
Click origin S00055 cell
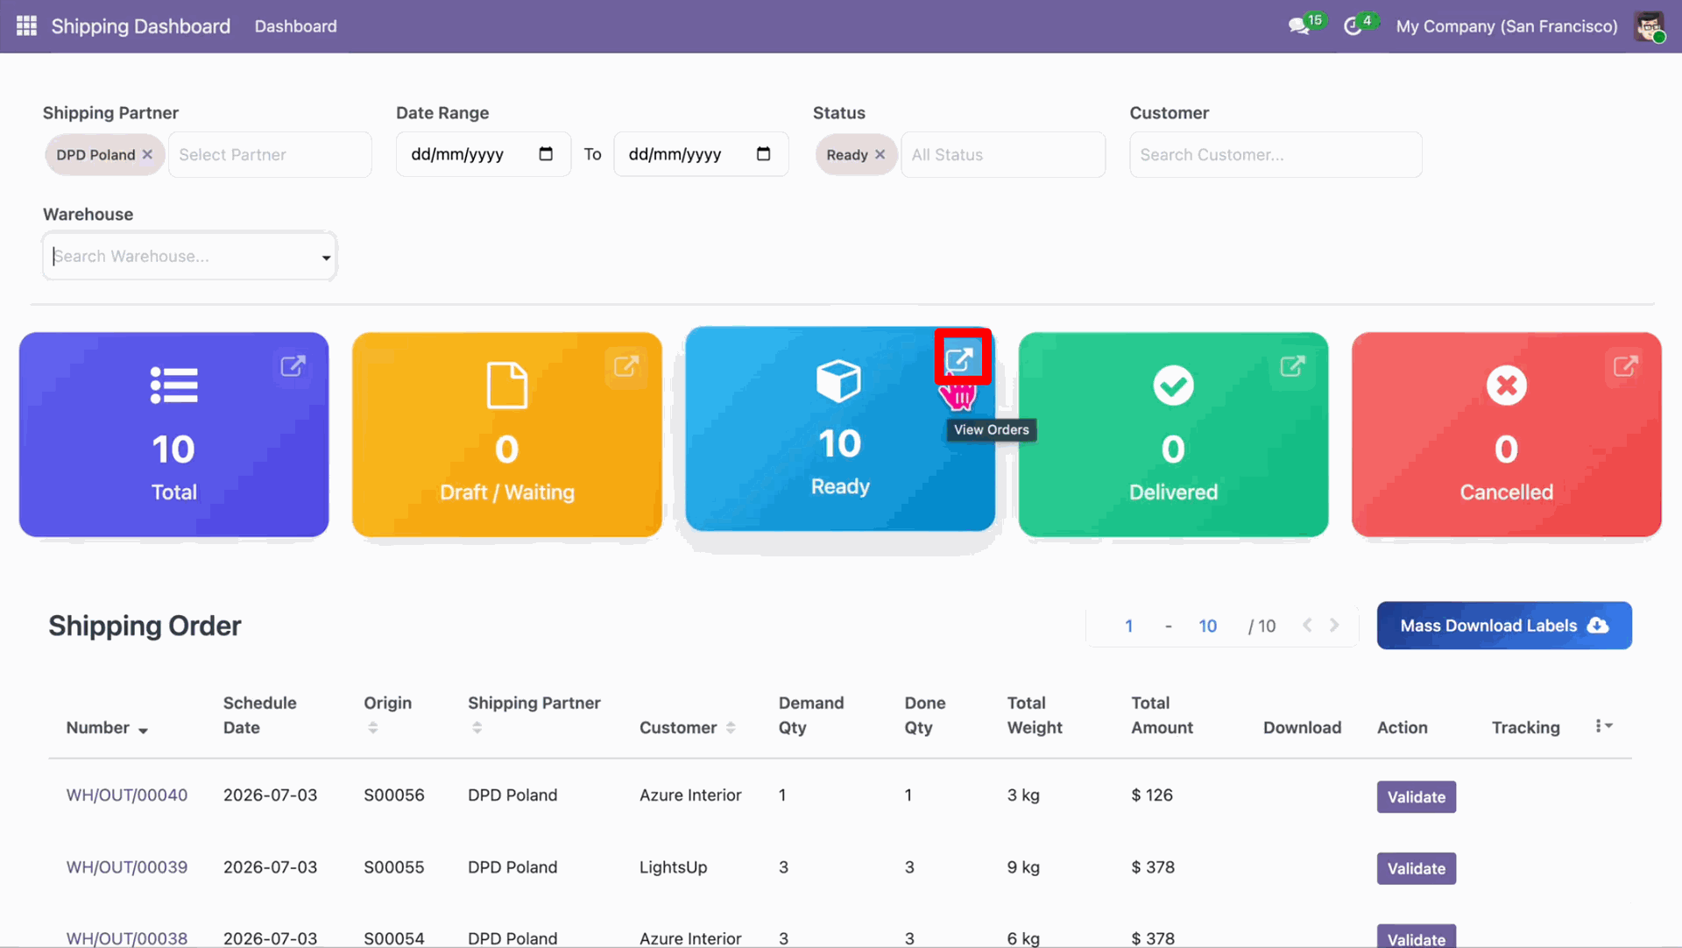tap(393, 867)
